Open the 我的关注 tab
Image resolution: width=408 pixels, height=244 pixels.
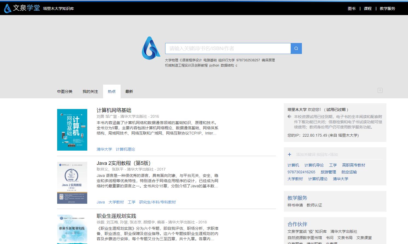90,91
